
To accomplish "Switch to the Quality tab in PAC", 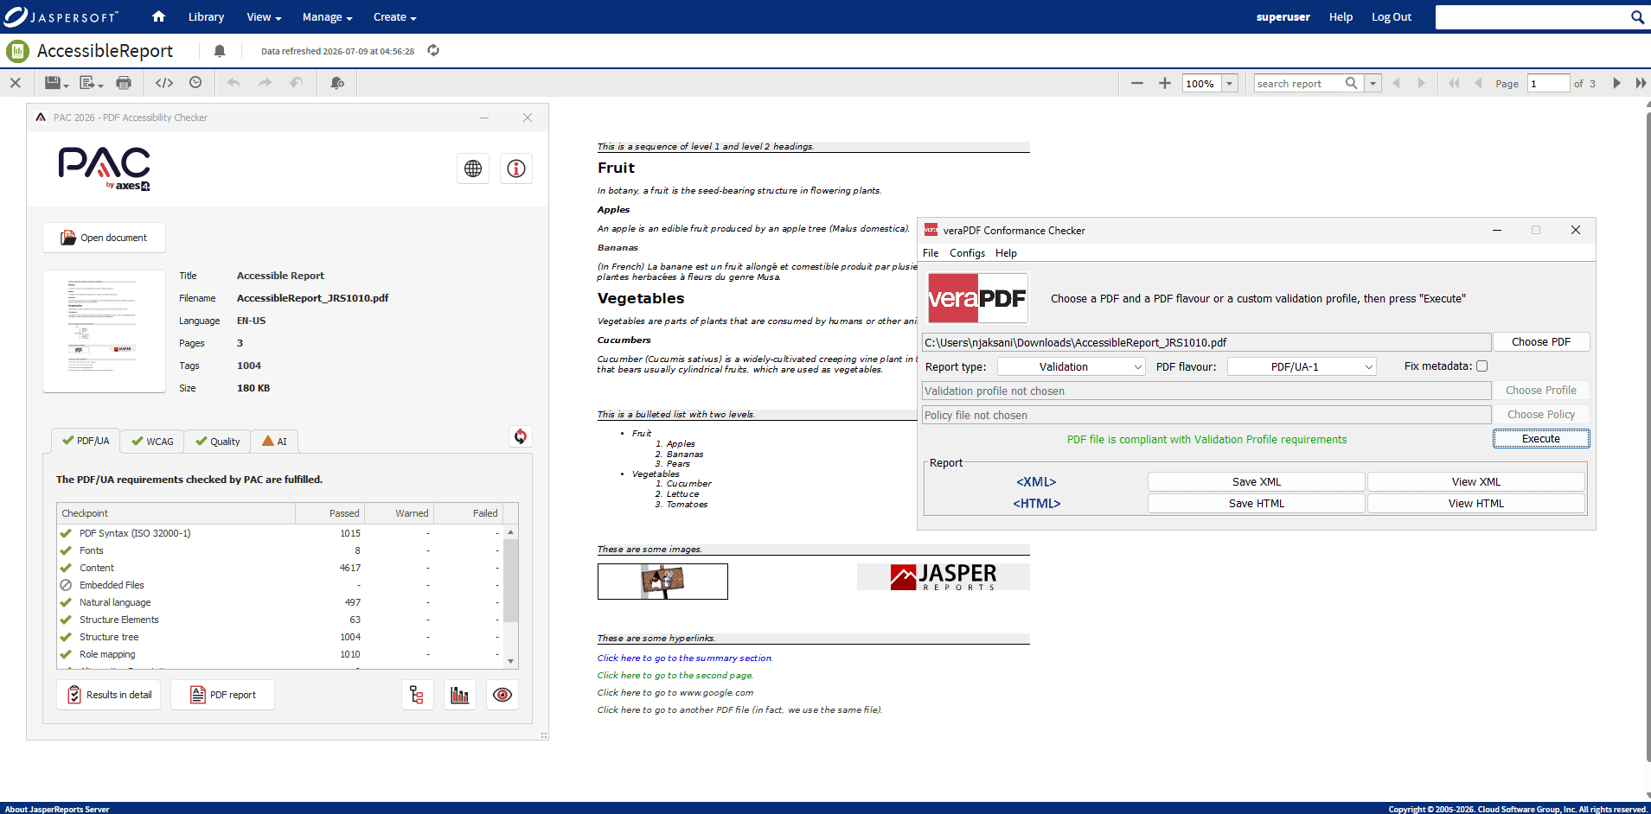I will [x=217, y=442].
